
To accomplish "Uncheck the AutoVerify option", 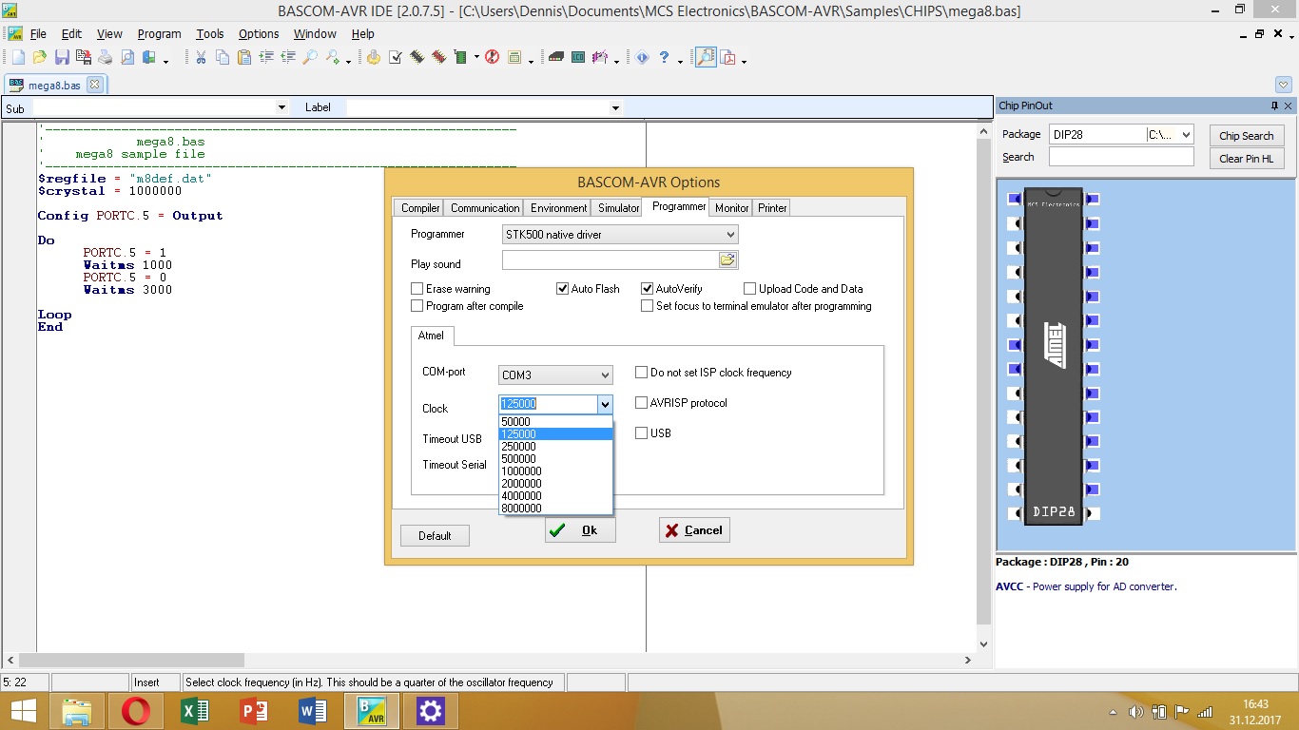I will 648,289.
